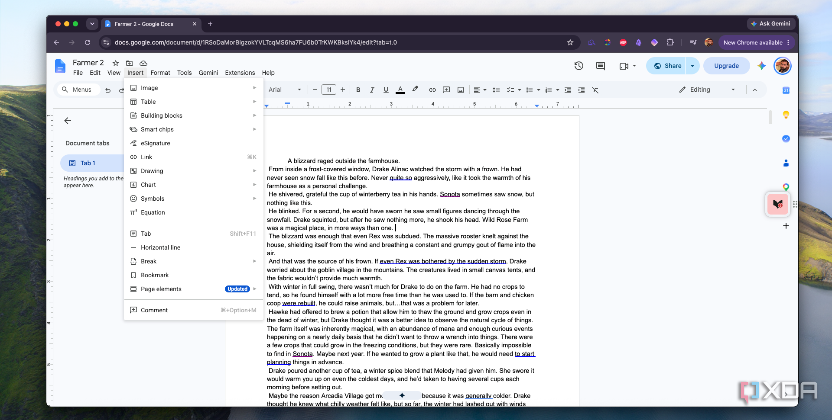Click the undo arrow in toolbar
Image resolution: width=832 pixels, height=420 pixels.
(x=108, y=90)
